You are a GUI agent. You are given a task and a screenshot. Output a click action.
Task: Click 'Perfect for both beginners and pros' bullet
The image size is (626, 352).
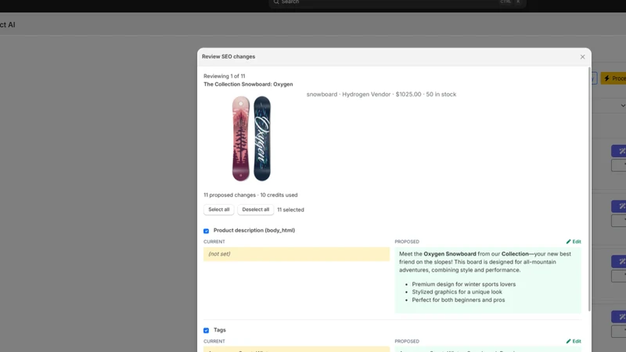coord(459,300)
